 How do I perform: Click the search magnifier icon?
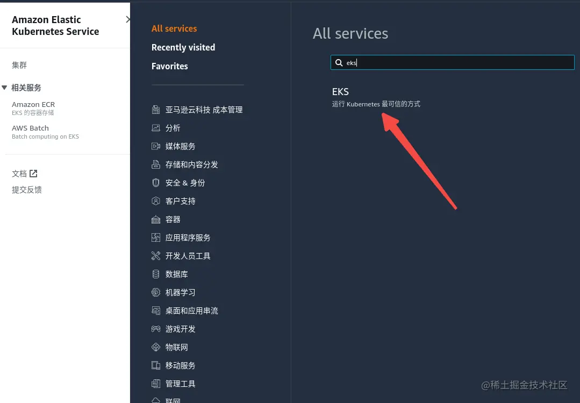click(x=339, y=62)
